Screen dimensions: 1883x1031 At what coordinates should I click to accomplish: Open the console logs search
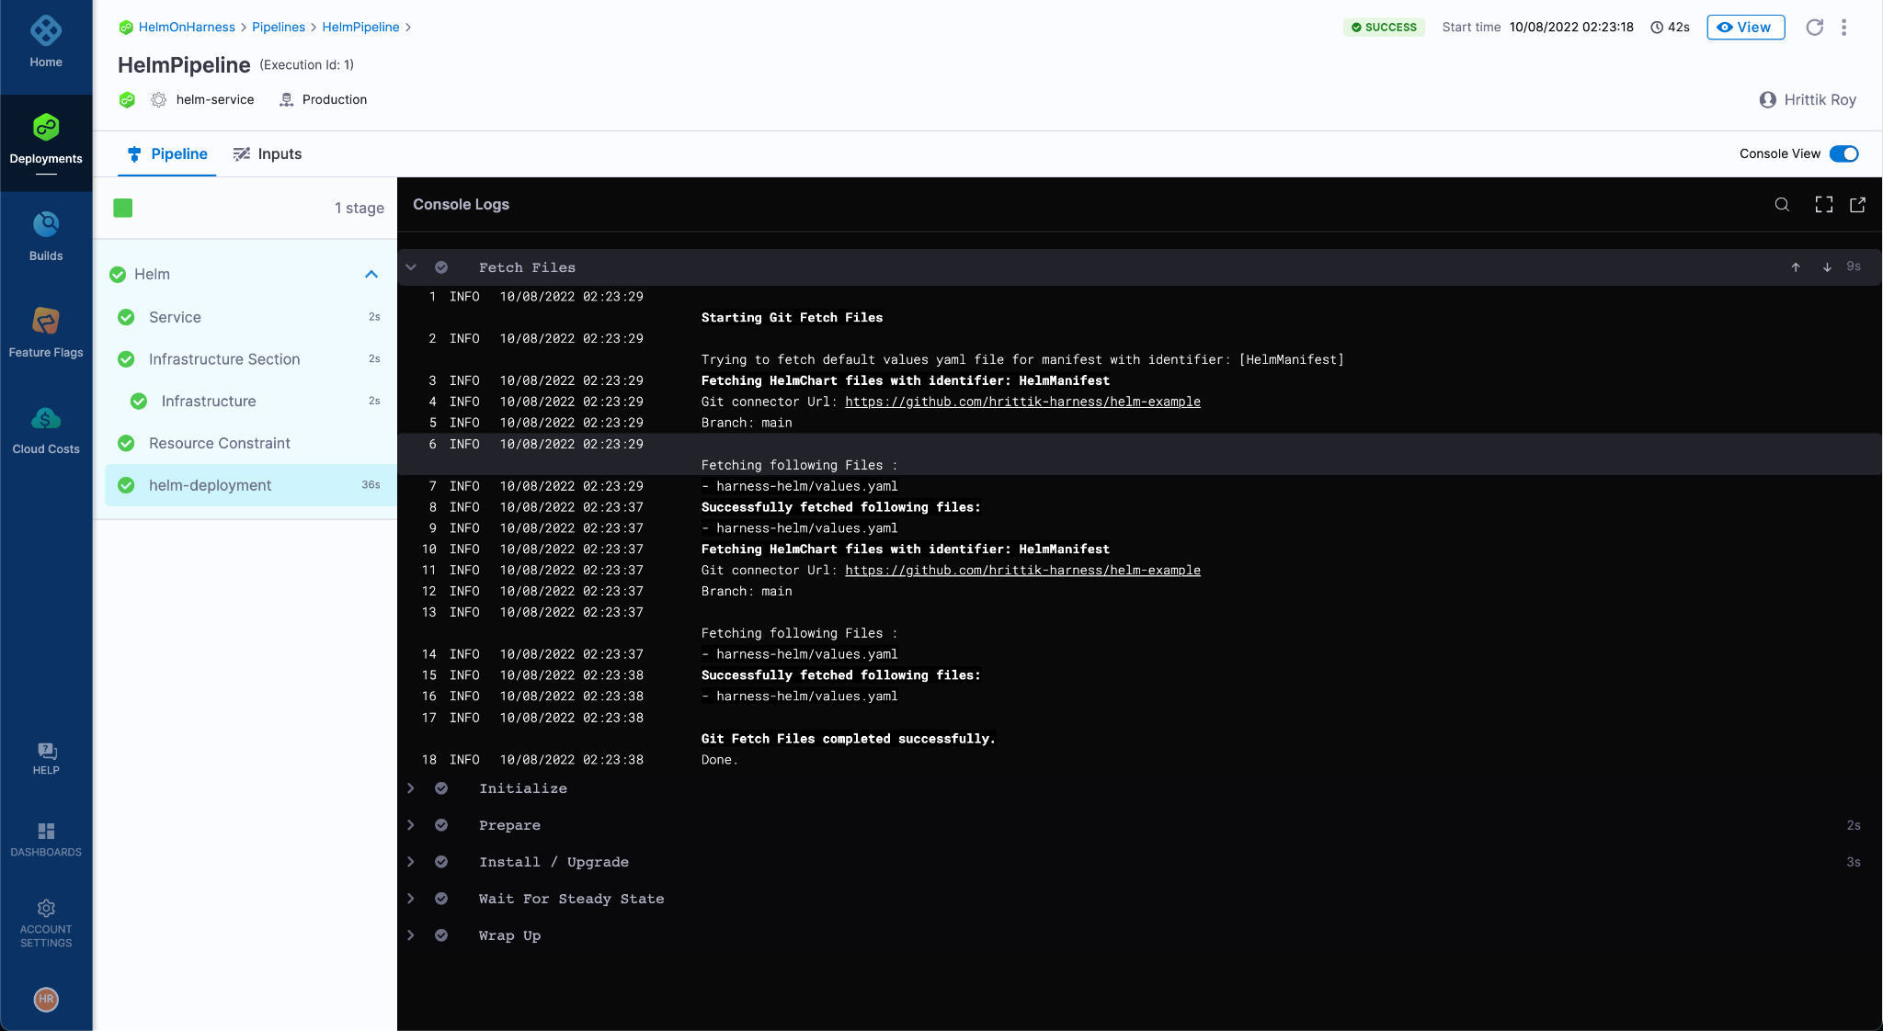pos(1782,205)
